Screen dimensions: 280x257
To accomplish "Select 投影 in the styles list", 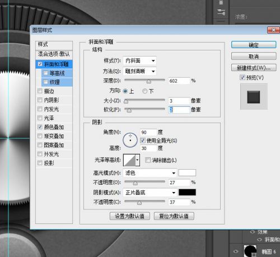I will coord(54,163).
